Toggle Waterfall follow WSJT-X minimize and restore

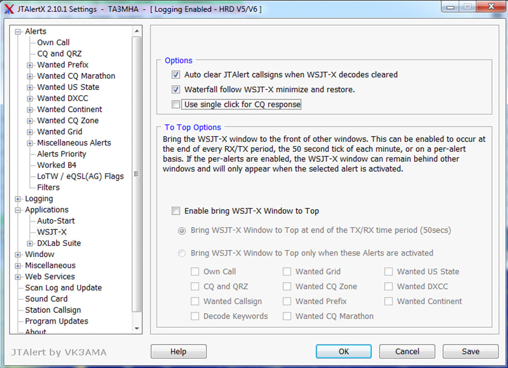coord(176,90)
